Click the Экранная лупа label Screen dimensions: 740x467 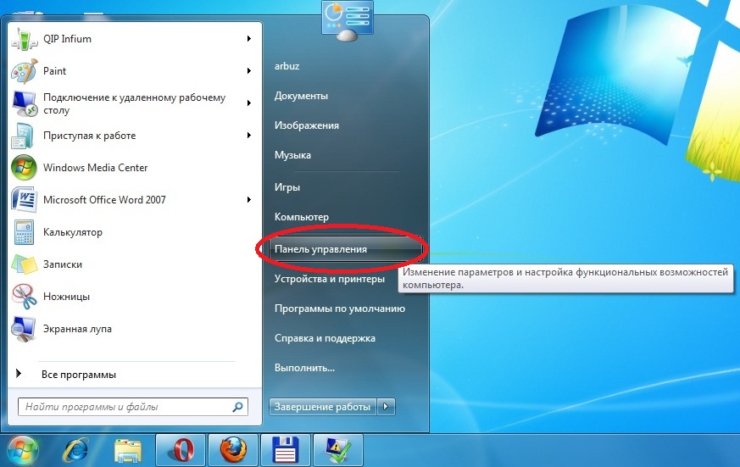[77, 329]
